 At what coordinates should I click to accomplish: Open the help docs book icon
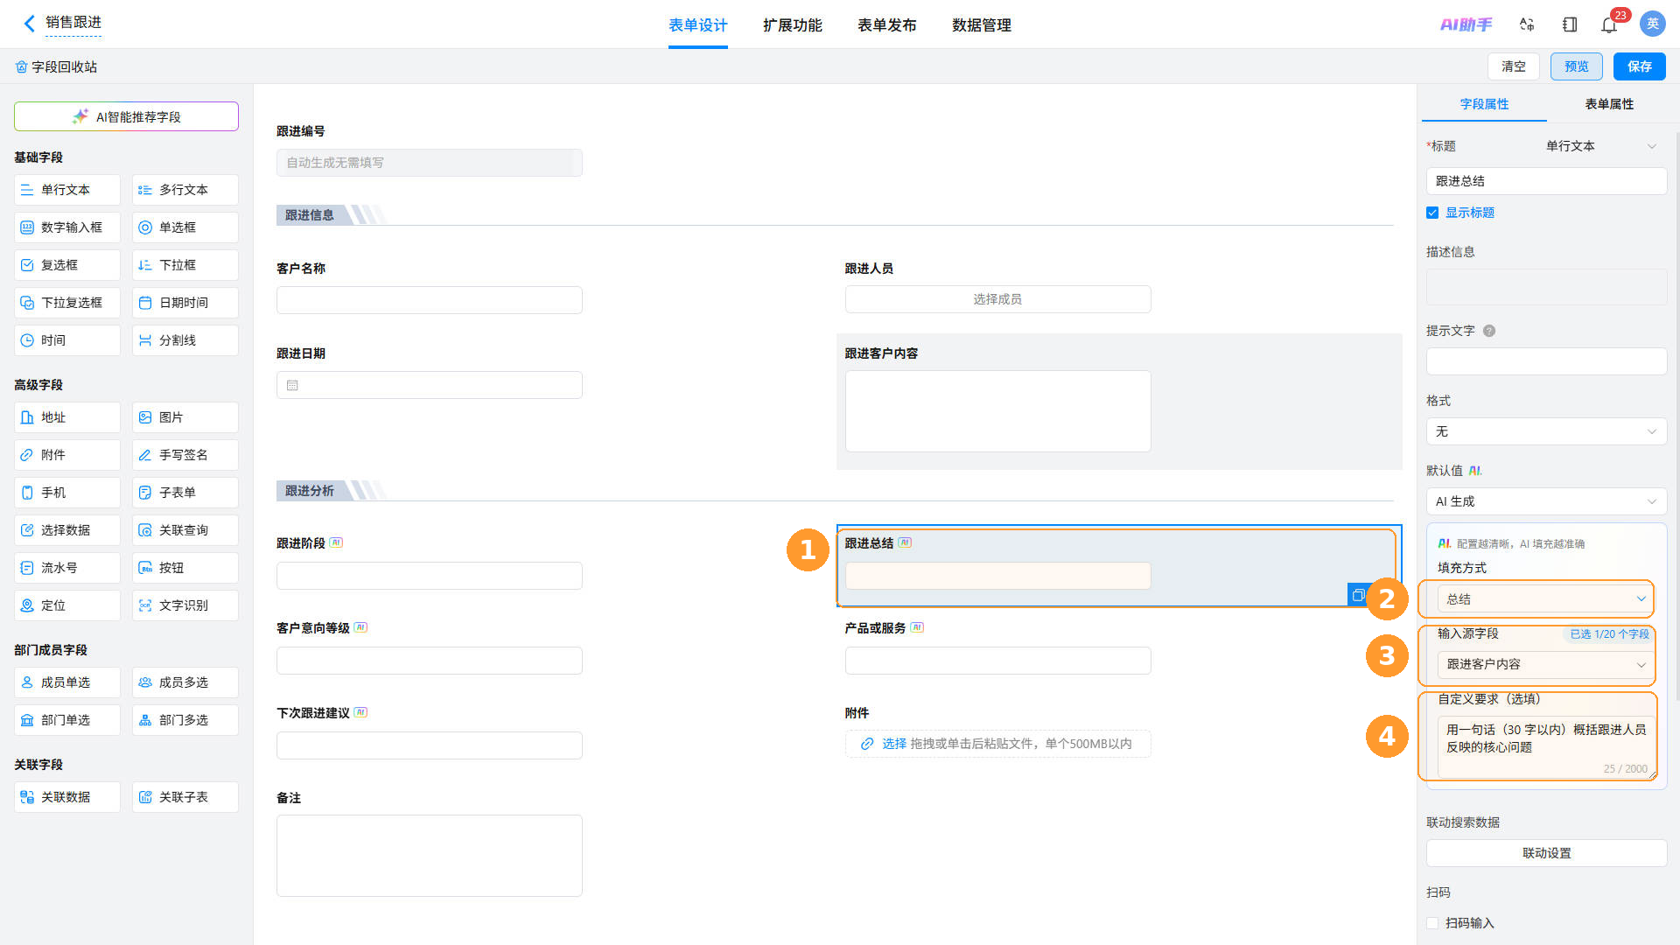pos(1569,24)
